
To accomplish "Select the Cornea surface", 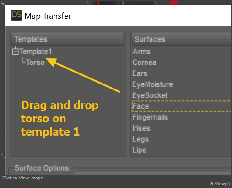I will [x=145, y=63].
